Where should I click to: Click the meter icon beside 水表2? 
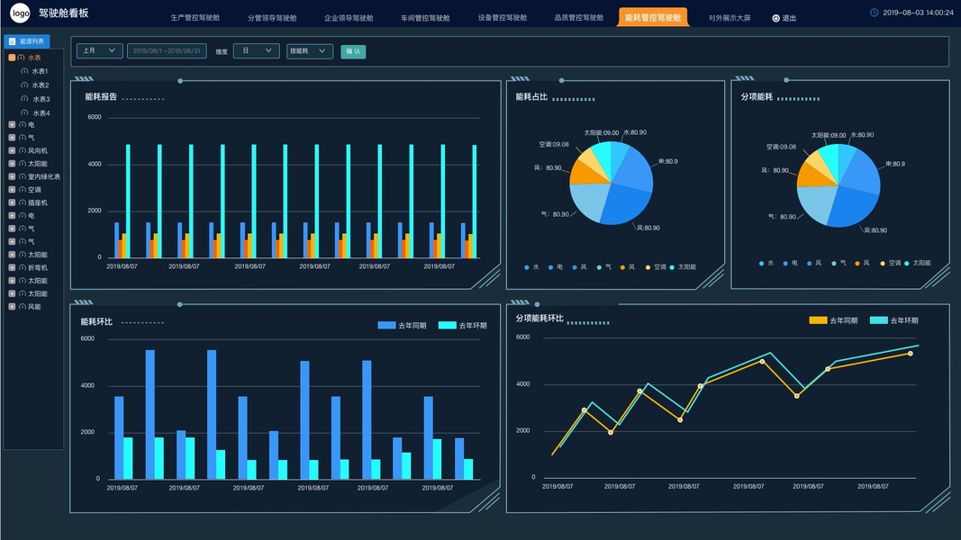24,85
